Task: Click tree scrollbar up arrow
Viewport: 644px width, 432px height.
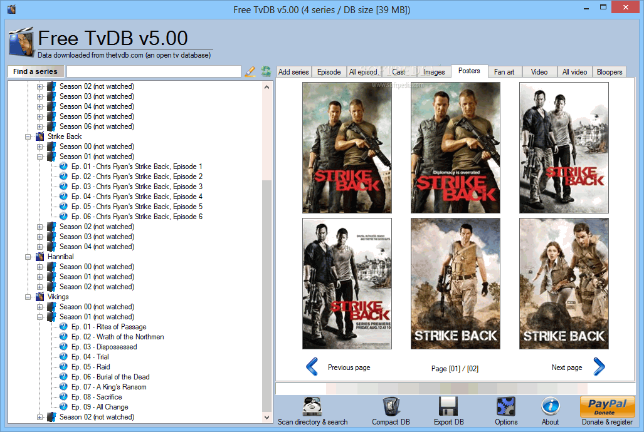Action: tap(267, 87)
